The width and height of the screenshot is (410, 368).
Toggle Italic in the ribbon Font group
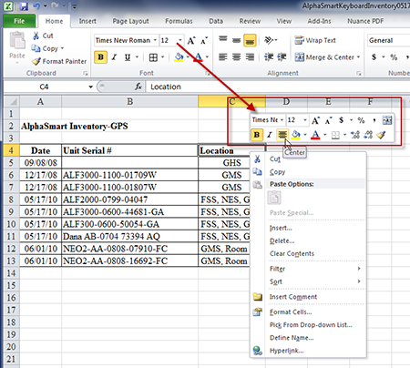pyautogui.click(x=114, y=57)
